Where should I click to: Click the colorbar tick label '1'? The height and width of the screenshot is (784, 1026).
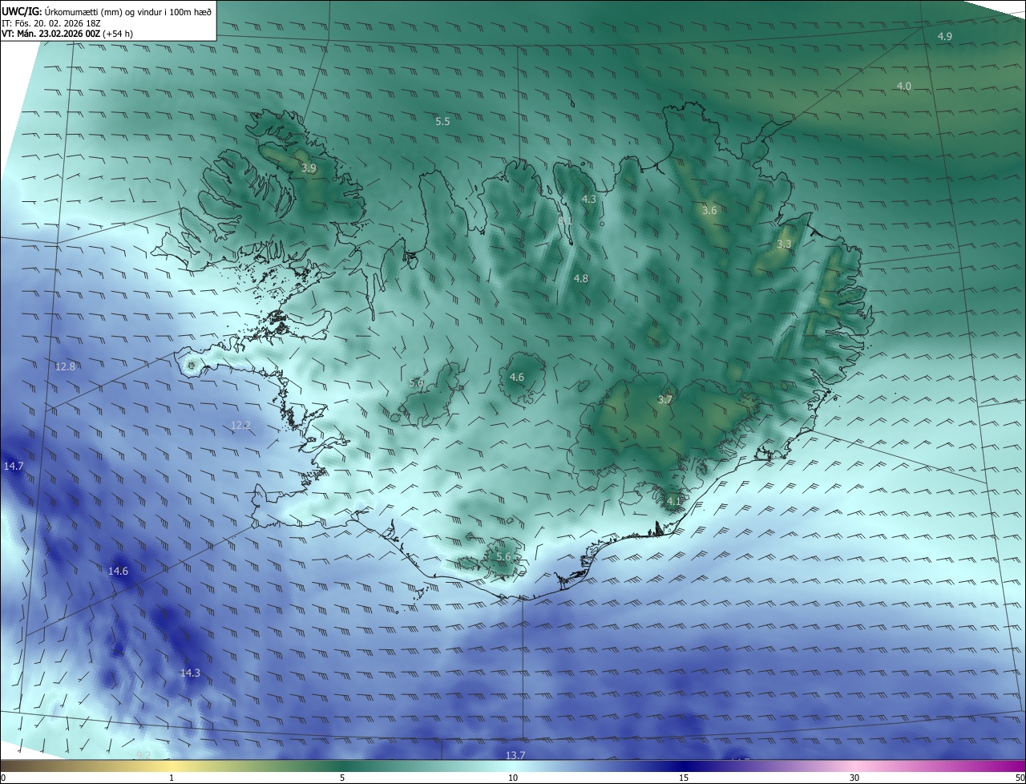click(172, 778)
